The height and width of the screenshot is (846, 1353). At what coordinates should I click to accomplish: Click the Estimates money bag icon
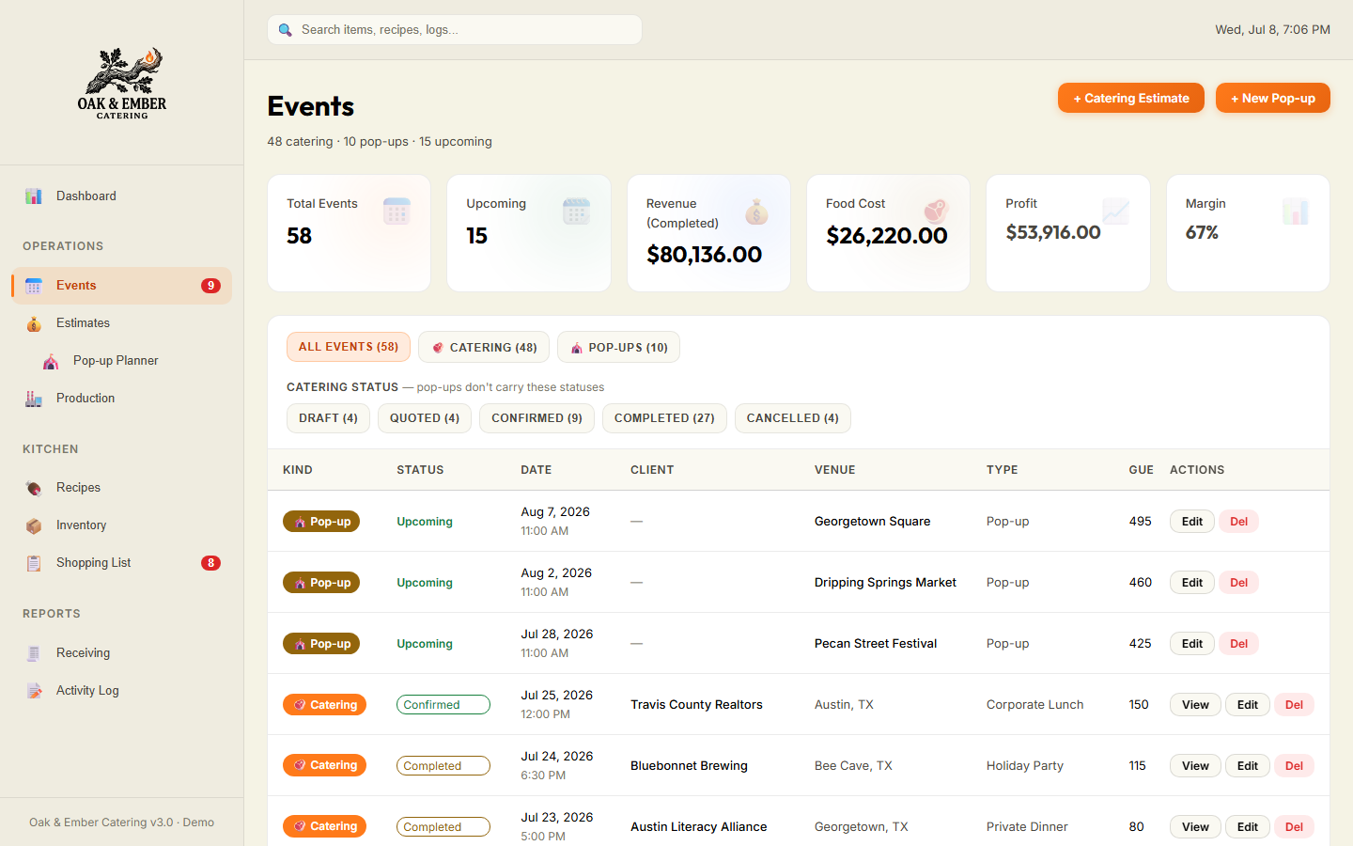(x=34, y=323)
